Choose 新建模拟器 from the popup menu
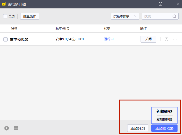The image size is (182, 135). tap(164, 111)
